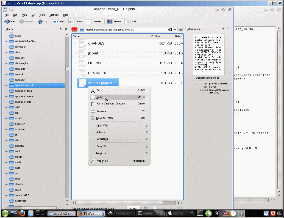284x218 pixels.
Task: Sort by the Size column header
Action: point(163,36)
